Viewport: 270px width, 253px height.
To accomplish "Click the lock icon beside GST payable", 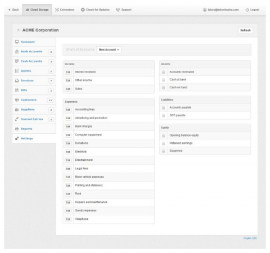I will (164, 115).
